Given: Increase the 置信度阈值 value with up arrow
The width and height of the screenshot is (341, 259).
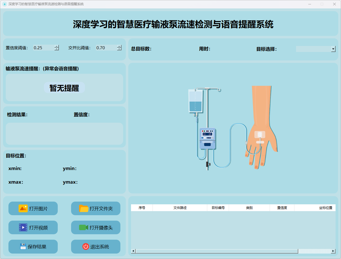Looking at the screenshot, I should (x=57, y=46).
